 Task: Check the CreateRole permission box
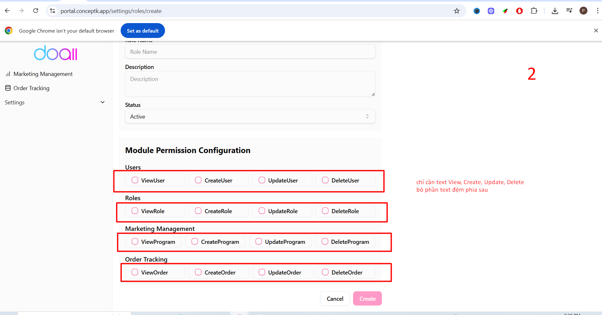click(x=198, y=211)
